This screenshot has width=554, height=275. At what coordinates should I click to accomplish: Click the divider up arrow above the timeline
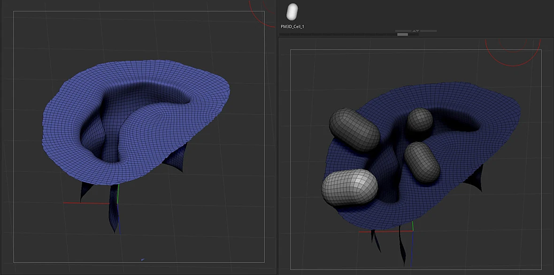tap(413, 31)
